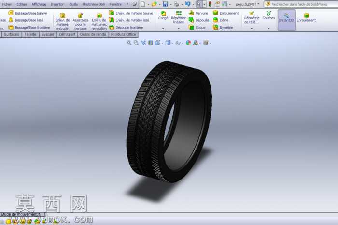
Task: Expand the Save dropdown arrow
Action: pyautogui.click(x=171, y=4)
